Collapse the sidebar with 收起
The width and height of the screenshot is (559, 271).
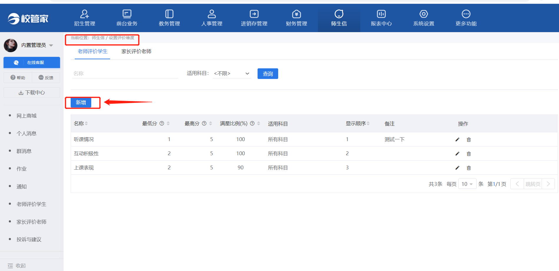click(x=17, y=265)
